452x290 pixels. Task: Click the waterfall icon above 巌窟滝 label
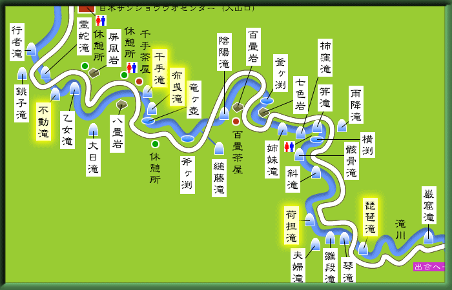click(428, 237)
